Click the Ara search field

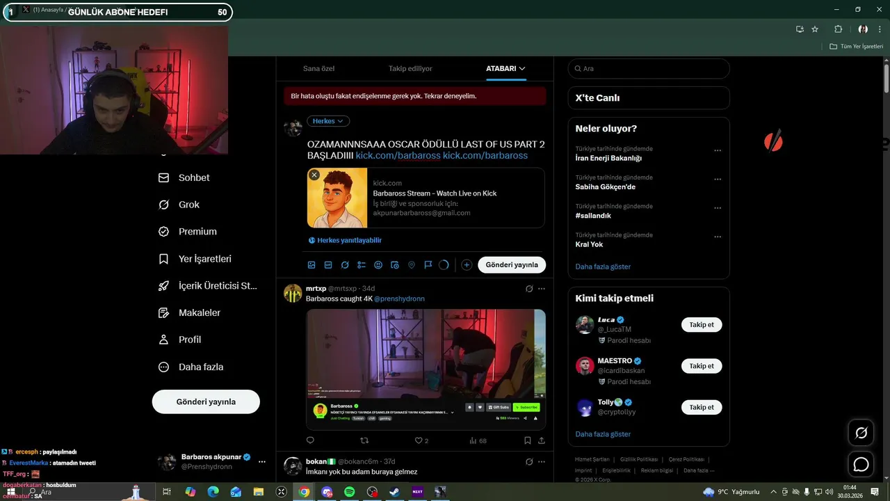[649, 69]
